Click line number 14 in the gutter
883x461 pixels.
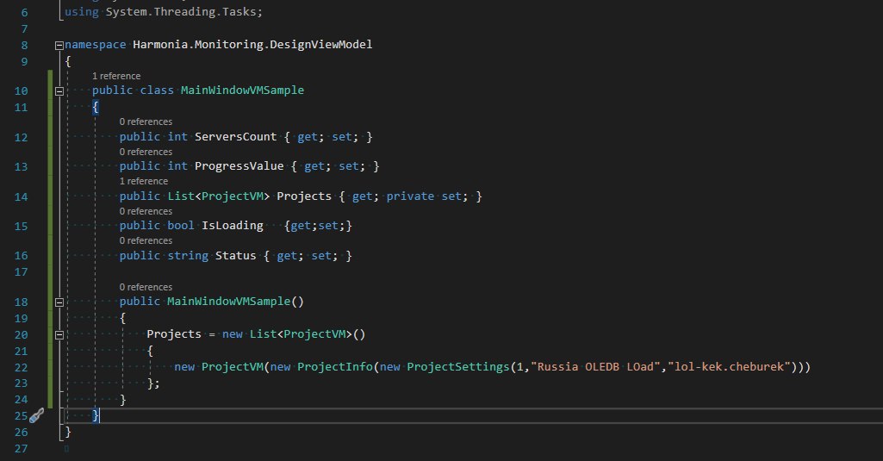coord(21,196)
